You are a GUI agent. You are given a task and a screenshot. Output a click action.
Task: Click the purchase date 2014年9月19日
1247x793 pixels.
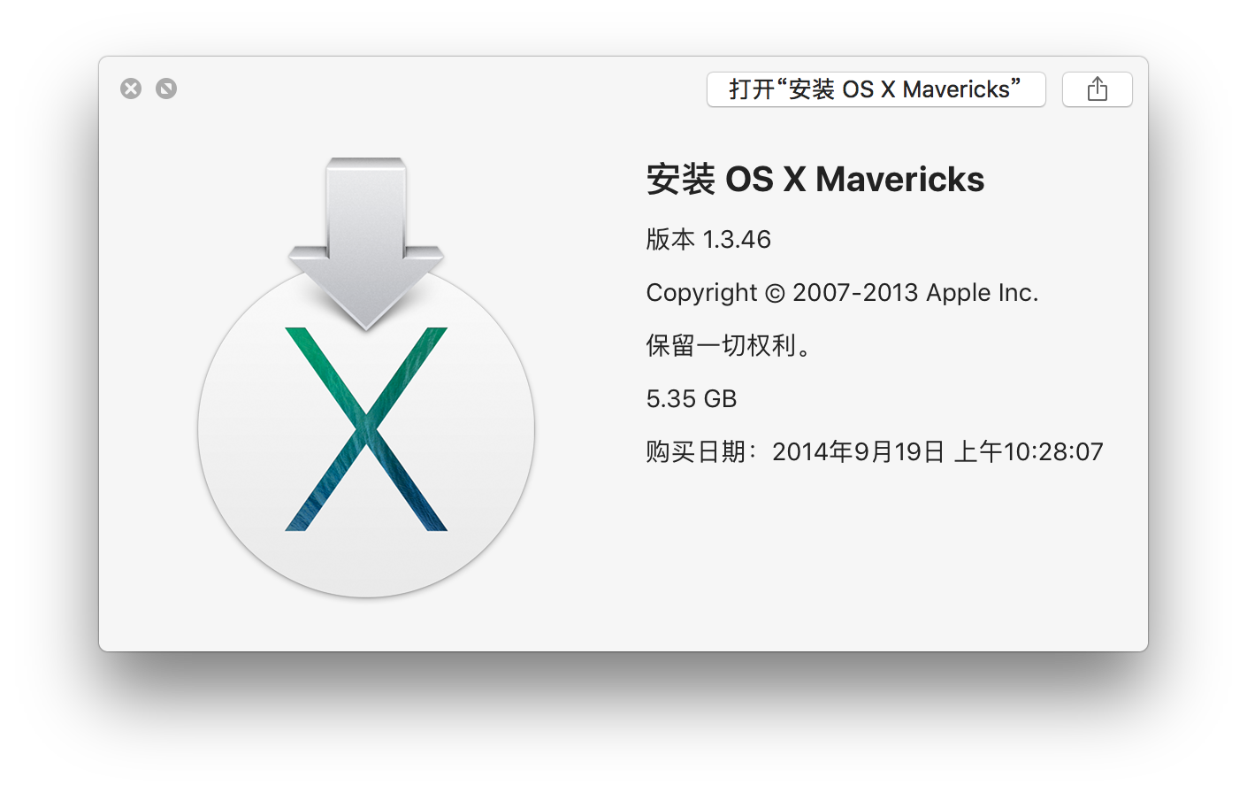coord(858,452)
